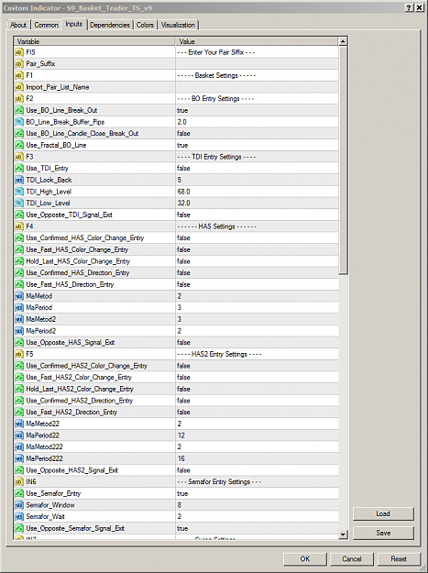Select value 68.0 of TDI_High_Level
This screenshot has height=573, width=428.
tap(183, 192)
